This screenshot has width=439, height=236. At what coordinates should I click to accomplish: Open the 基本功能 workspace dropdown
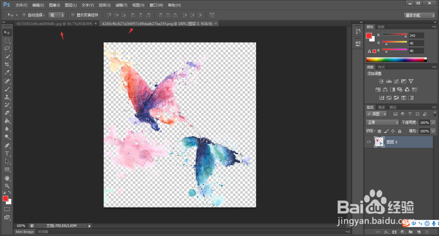[x=420, y=15]
